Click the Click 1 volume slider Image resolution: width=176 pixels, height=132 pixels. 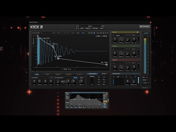tap(139, 38)
